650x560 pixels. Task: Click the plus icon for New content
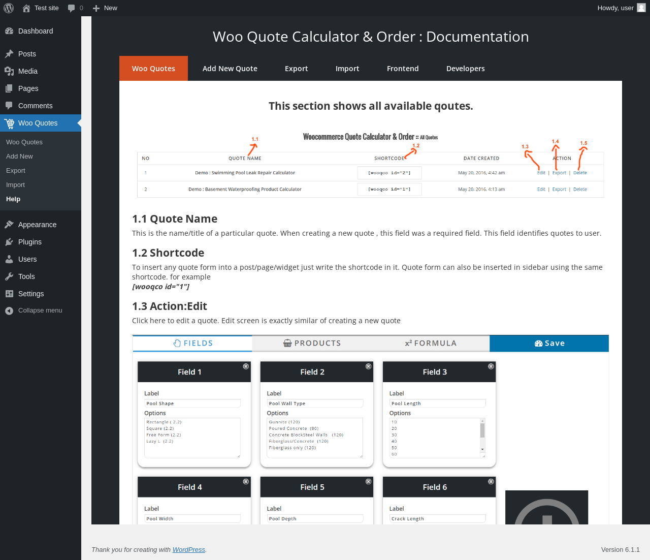(x=96, y=8)
